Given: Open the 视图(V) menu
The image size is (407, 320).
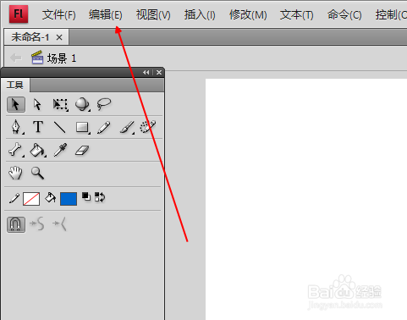Looking at the screenshot, I should (153, 14).
